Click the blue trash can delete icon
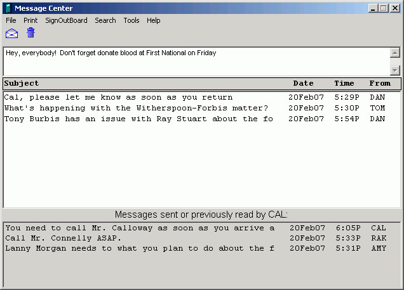Image resolution: width=404 pixels, height=290 pixels. pos(30,32)
